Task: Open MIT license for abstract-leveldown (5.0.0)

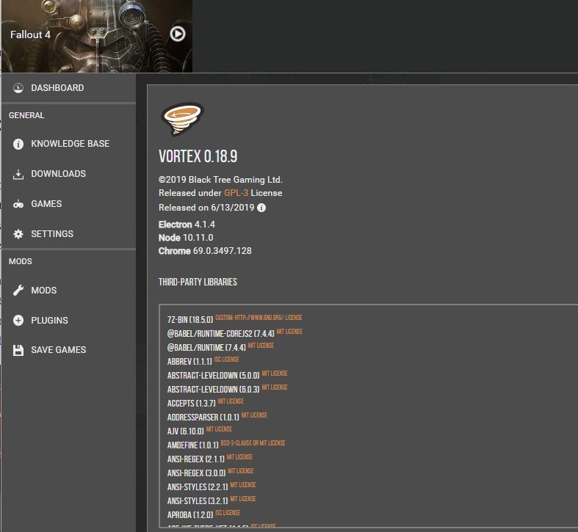Action: click(275, 374)
